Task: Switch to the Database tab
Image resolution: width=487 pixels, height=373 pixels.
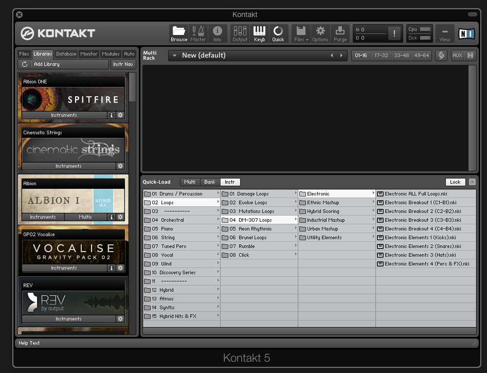Action: coord(66,54)
